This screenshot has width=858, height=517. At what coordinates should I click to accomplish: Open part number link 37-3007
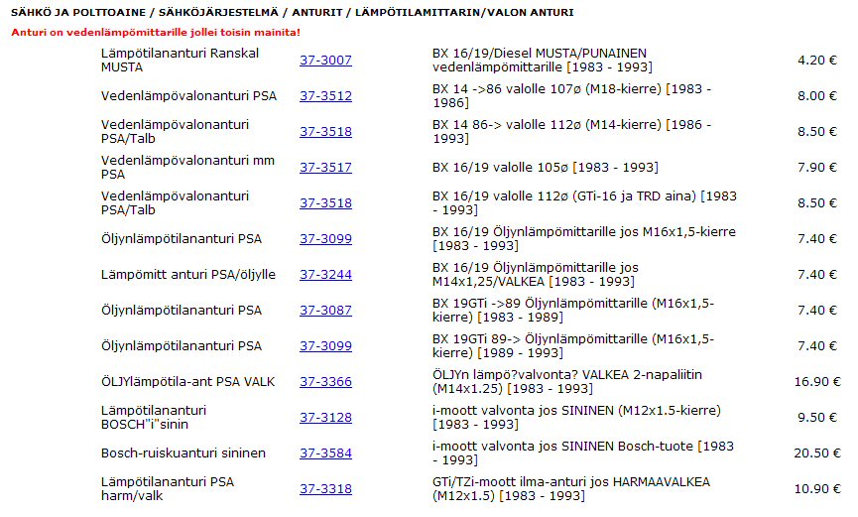click(325, 61)
